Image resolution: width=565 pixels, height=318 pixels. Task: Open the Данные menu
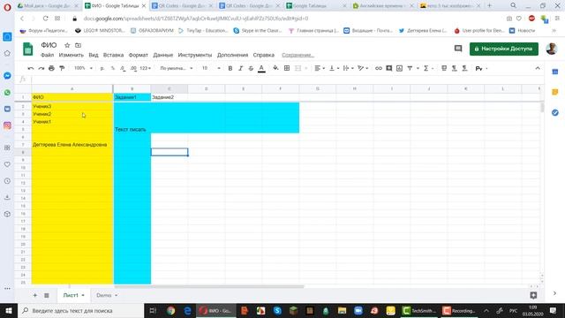coord(162,55)
